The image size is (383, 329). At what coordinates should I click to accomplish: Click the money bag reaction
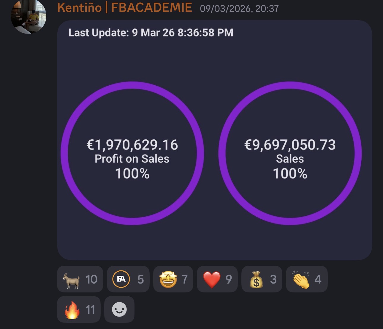pyautogui.click(x=262, y=279)
